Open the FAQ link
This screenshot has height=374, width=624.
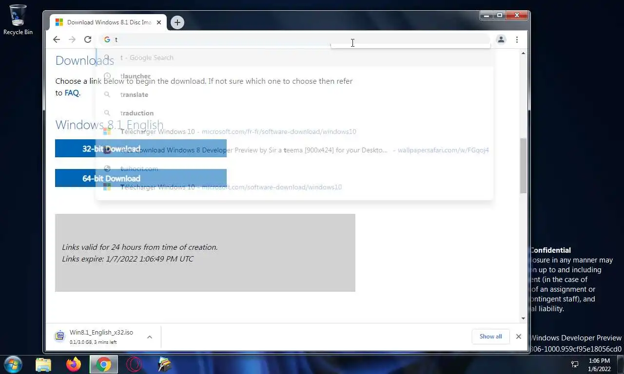72,93
